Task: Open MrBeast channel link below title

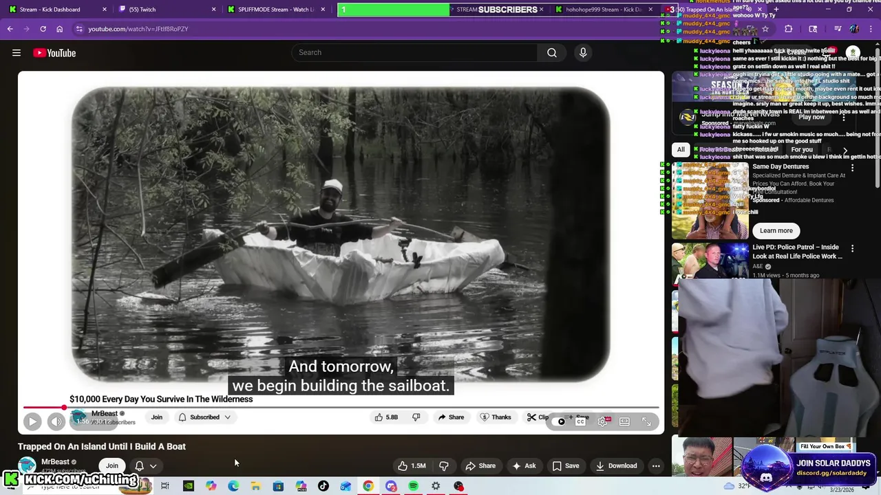Action: click(x=55, y=462)
